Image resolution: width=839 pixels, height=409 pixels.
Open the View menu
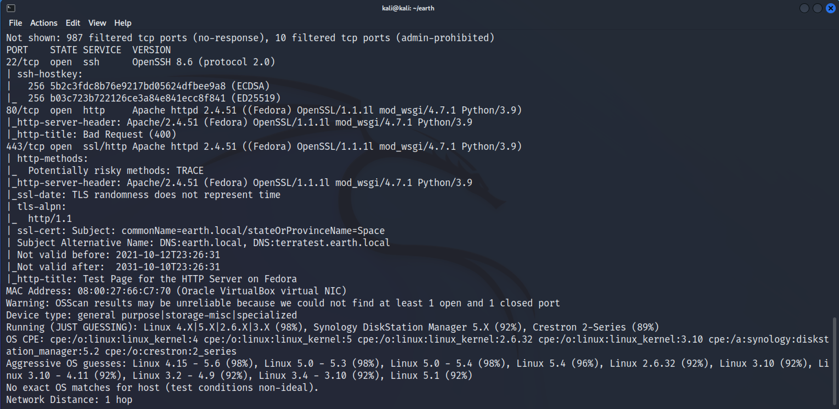coord(97,23)
